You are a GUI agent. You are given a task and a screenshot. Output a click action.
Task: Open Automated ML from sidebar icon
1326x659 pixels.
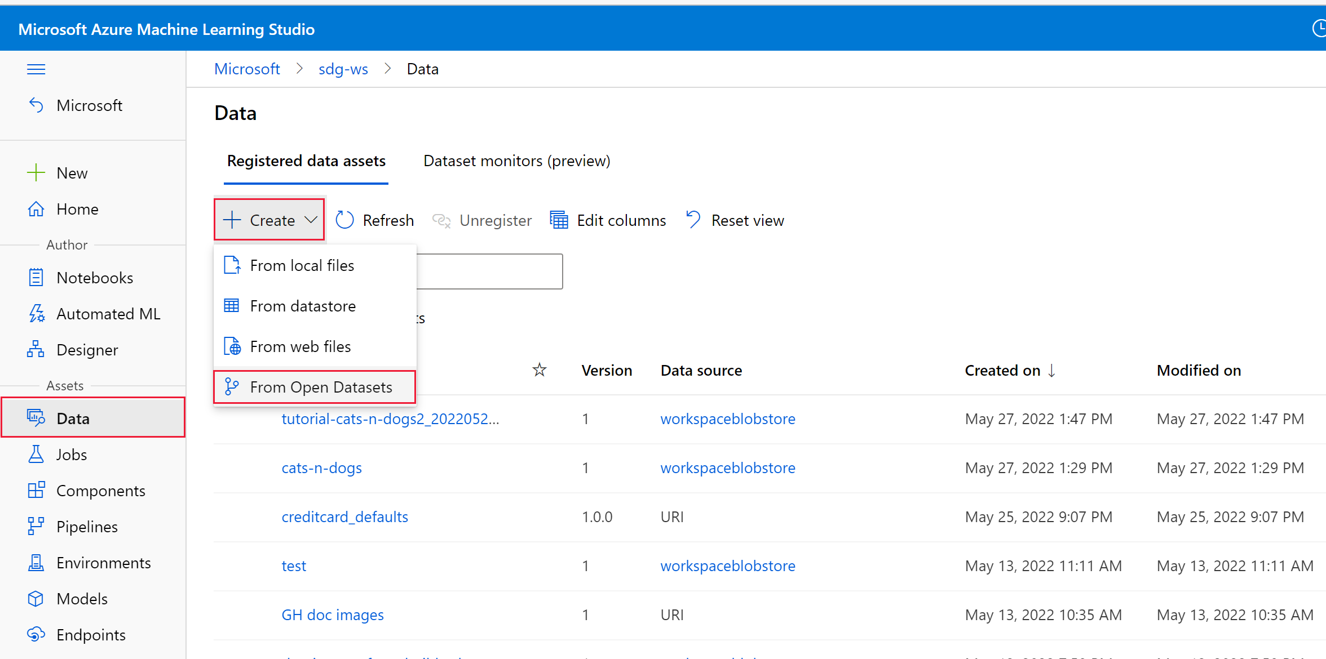click(36, 314)
